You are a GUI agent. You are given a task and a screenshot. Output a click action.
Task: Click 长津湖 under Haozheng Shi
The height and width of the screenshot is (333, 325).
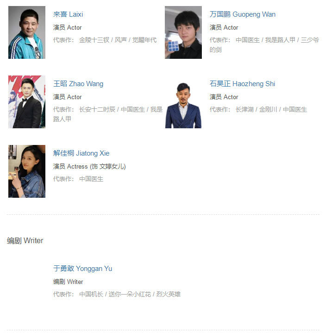[x=244, y=109]
